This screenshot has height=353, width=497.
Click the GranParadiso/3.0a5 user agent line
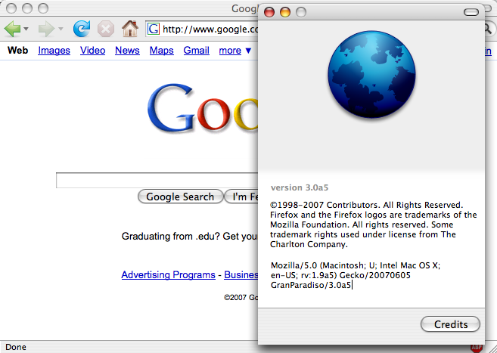click(311, 285)
